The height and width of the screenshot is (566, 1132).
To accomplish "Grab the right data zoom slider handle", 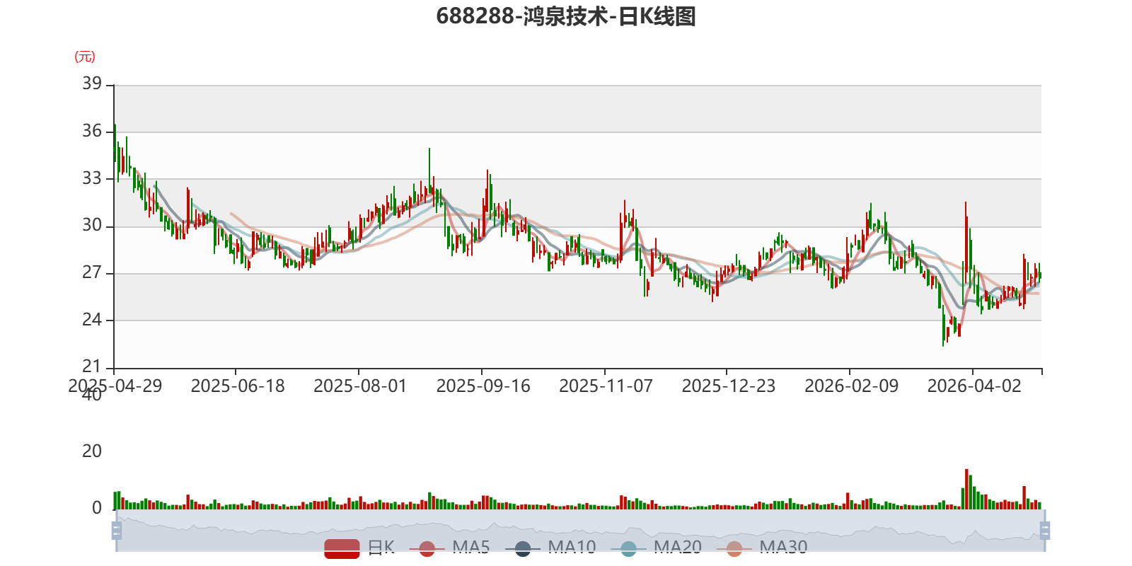I will (x=1044, y=531).
